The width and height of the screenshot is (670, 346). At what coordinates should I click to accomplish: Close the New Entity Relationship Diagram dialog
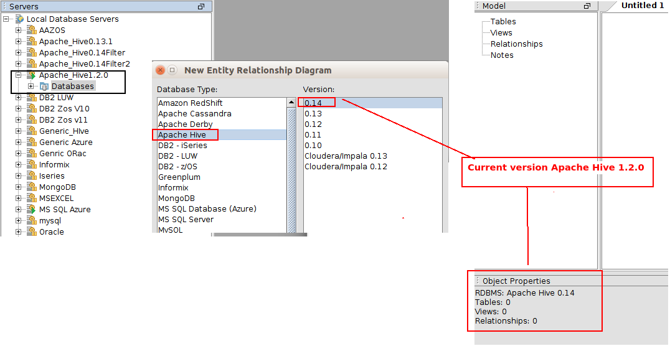(160, 70)
